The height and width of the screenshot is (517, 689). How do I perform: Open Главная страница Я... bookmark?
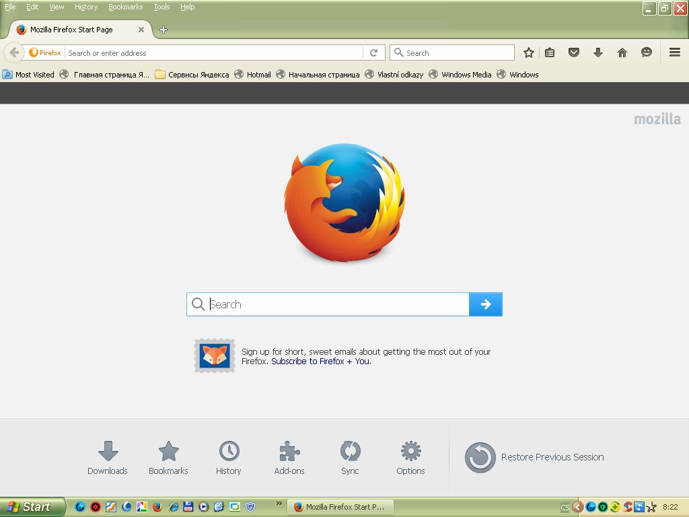pyautogui.click(x=104, y=75)
